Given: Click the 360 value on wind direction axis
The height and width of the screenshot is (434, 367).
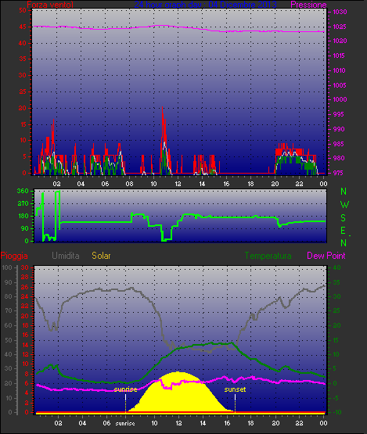Looking at the screenshot, I should (23, 191).
